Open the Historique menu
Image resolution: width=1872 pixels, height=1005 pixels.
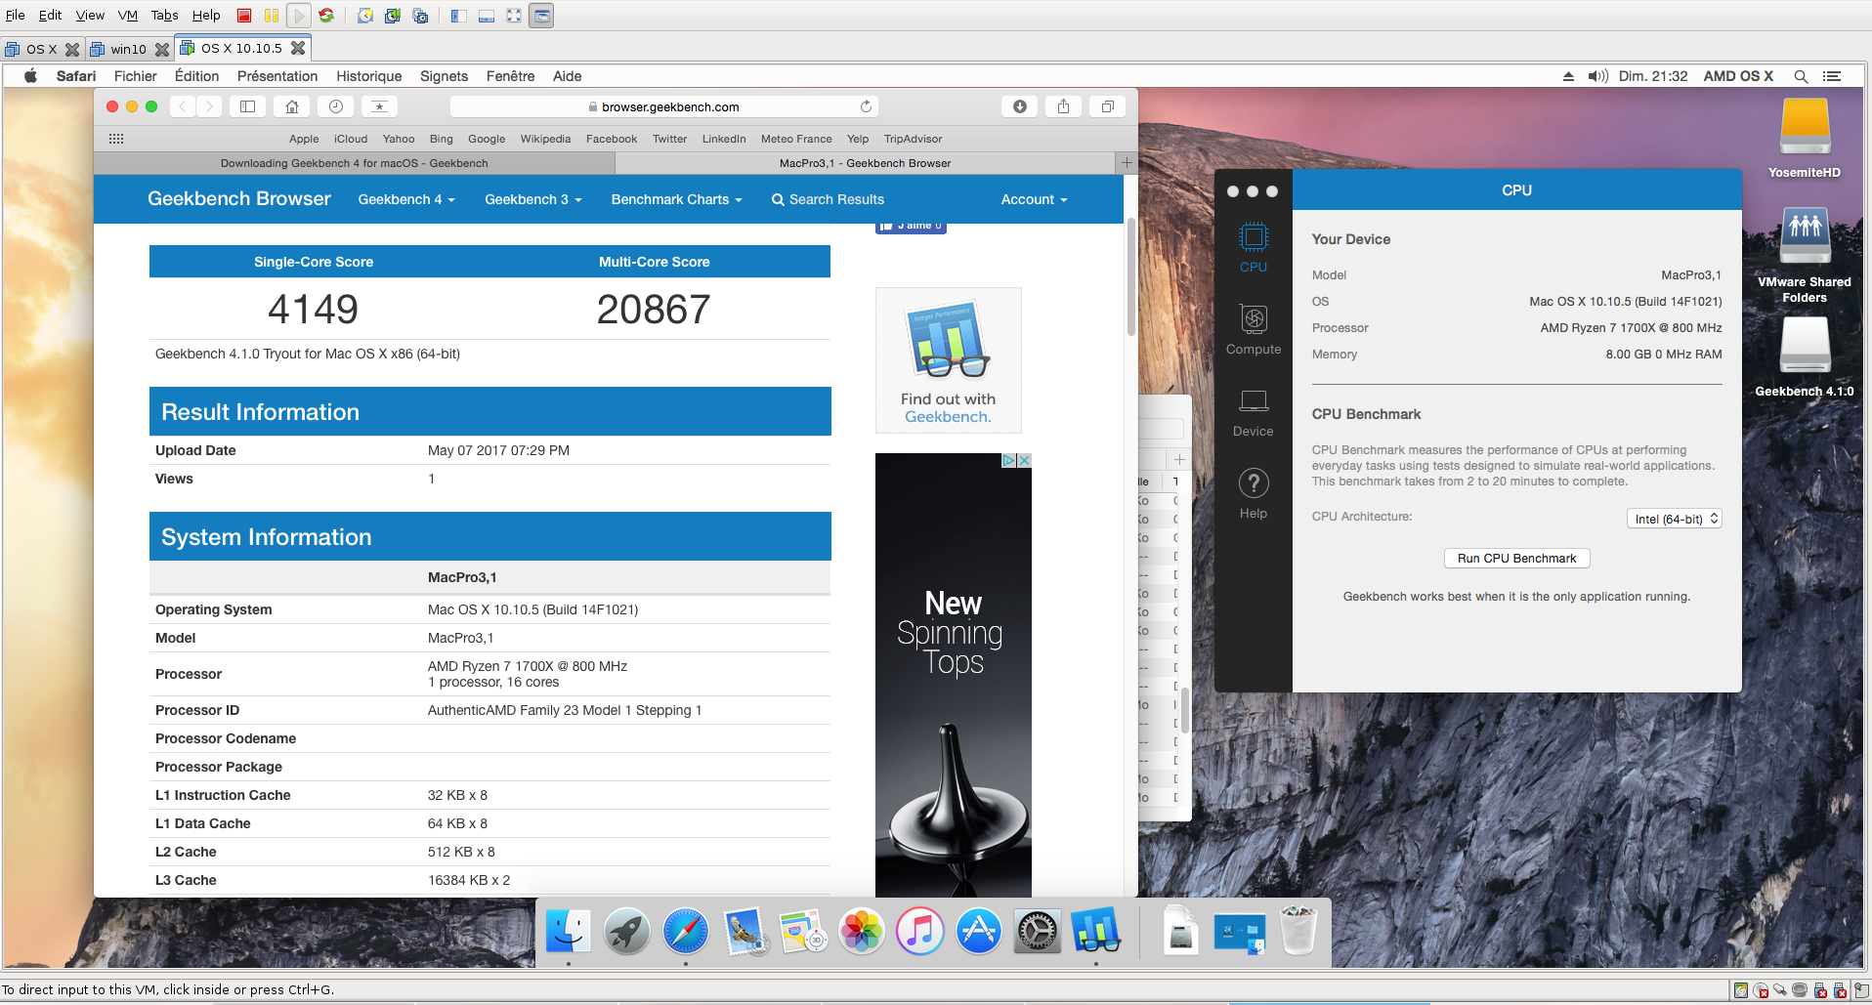[x=369, y=76]
